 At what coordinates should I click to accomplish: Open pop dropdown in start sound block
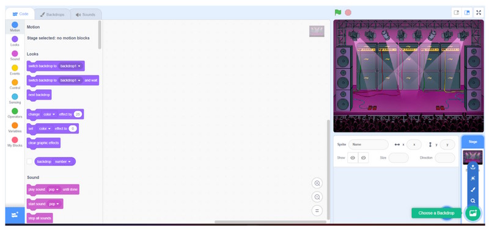pos(54,204)
